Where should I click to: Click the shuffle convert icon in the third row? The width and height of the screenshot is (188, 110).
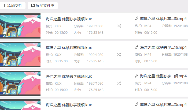point(119,83)
